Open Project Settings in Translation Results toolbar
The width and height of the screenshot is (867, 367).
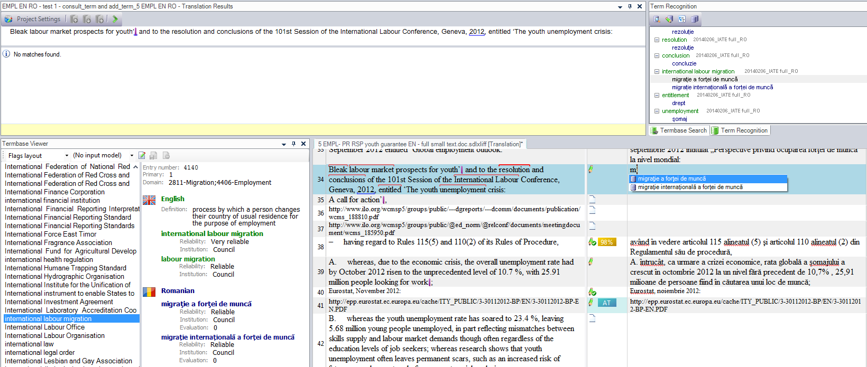click(x=33, y=19)
